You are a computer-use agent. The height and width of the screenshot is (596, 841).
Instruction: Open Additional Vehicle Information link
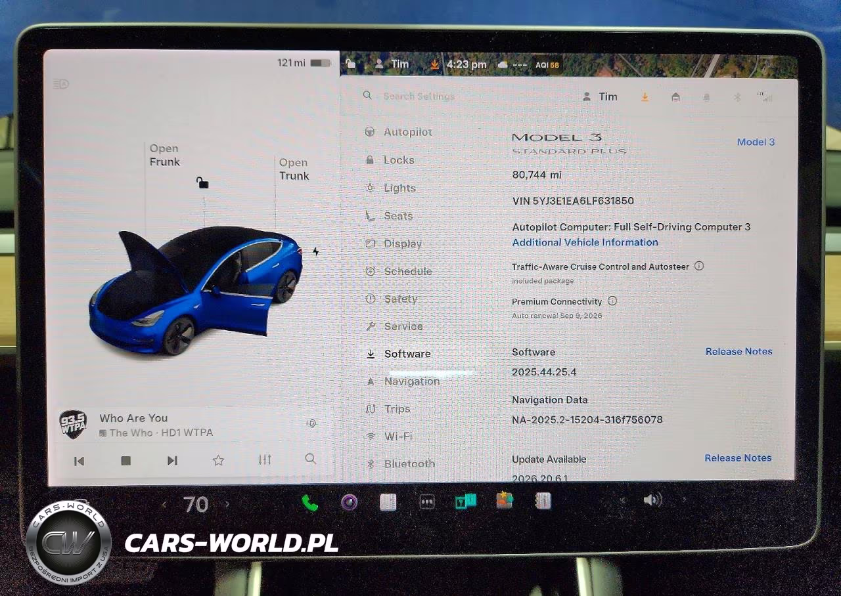pyautogui.click(x=585, y=242)
